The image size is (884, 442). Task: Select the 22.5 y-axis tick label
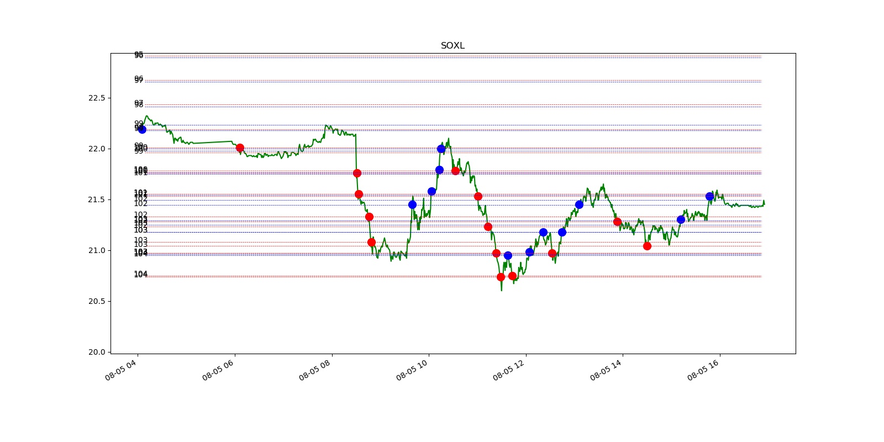pyautogui.click(x=96, y=98)
